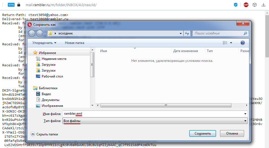Click the desktop icon next to 'Рабочий стол'

[x=38, y=76]
